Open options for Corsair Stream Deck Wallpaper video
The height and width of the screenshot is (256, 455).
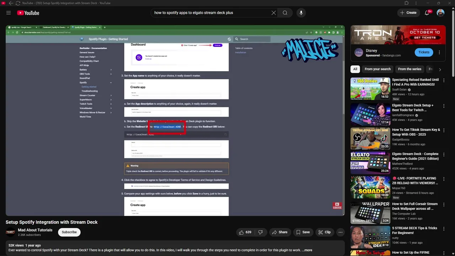pyautogui.click(x=444, y=204)
